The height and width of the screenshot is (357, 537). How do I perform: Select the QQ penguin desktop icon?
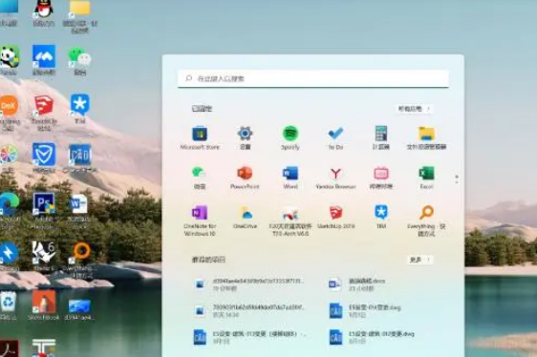pos(44,13)
